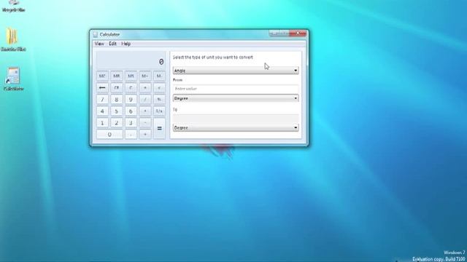Click the M+ memory add key
Viewport: 467px width, 262px height.
145,76
